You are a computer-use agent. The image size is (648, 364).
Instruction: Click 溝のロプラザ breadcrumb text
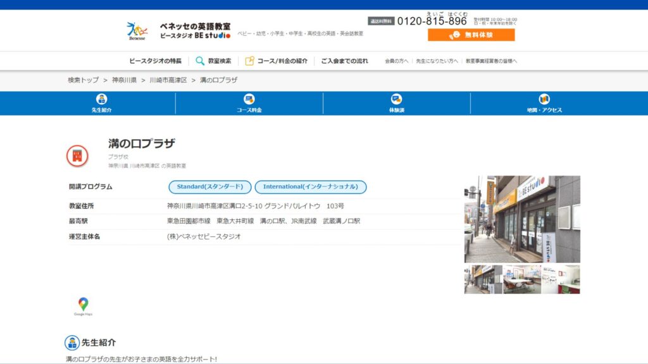218,80
